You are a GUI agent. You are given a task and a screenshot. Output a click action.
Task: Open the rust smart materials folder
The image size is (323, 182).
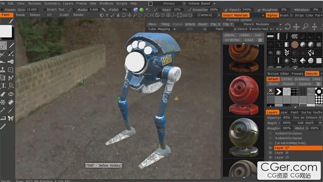click(x=258, y=35)
